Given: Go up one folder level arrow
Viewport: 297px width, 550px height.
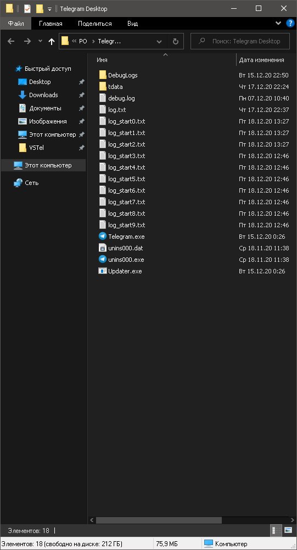Looking at the screenshot, I should pyautogui.click(x=52, y=41).
